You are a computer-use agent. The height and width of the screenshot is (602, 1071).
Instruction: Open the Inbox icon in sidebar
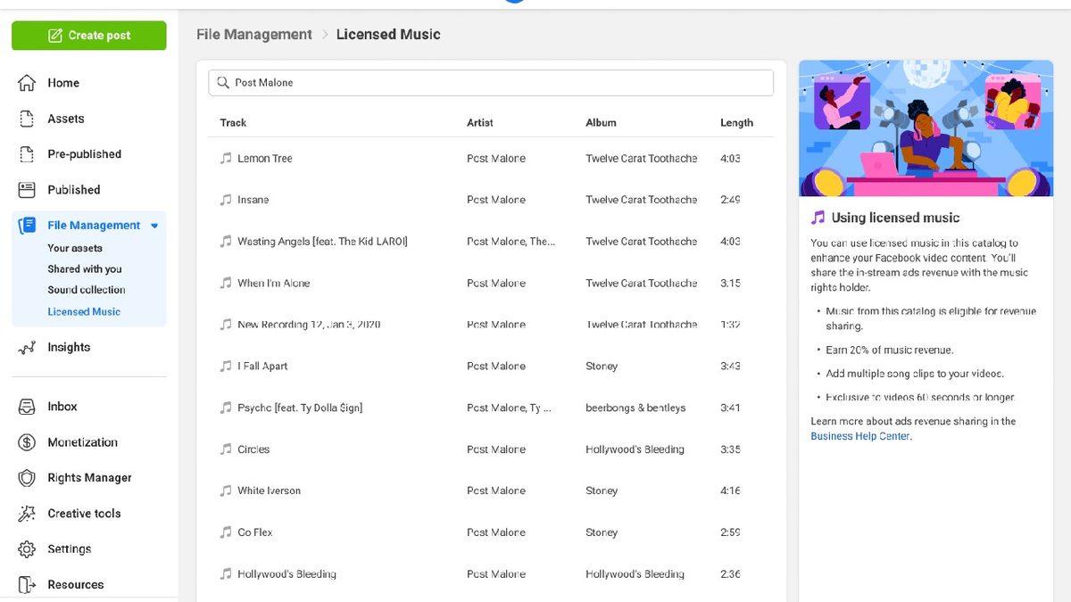(27, 407)
